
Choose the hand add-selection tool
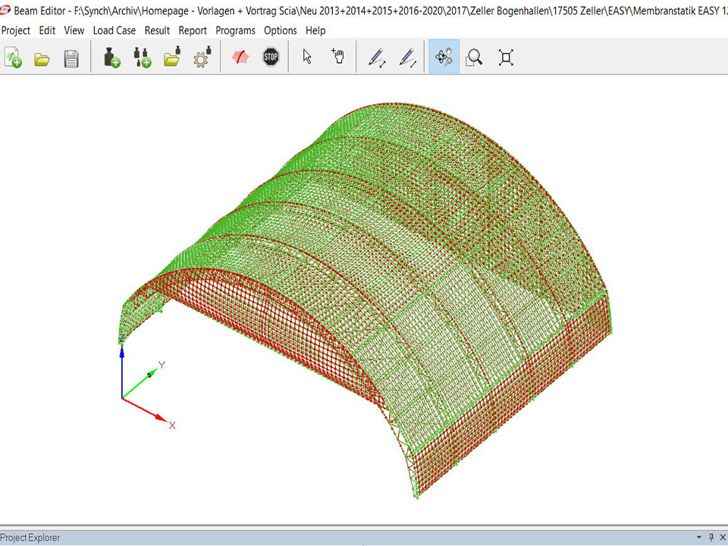point(338,58)
